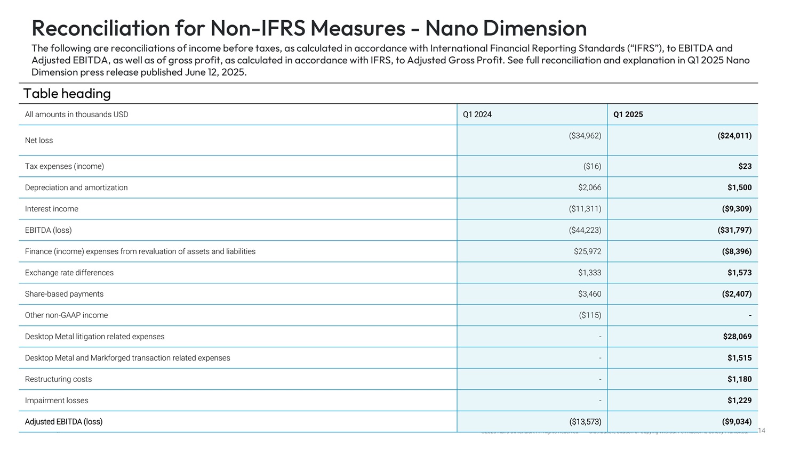Select Q1 2025 net loss value ($24,011)

[734, 136]
